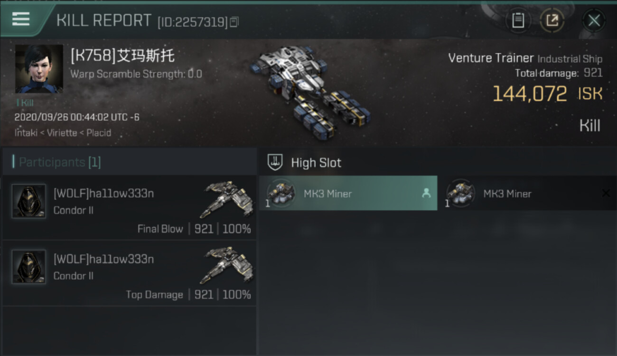Open the [WOLF]hallow333n Final Blow entry

pos(130,207)
